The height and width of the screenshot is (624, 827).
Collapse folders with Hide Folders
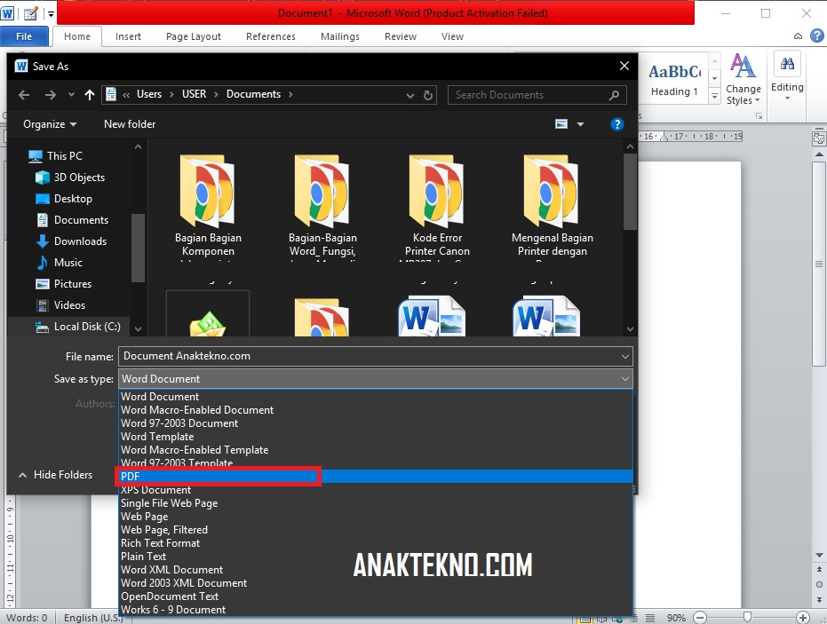pyautogui.click(x=55, y=475)
